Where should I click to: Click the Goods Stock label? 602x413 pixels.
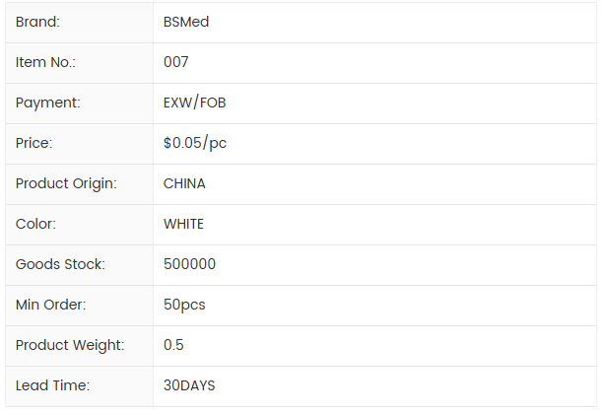(x=60, y=264)
